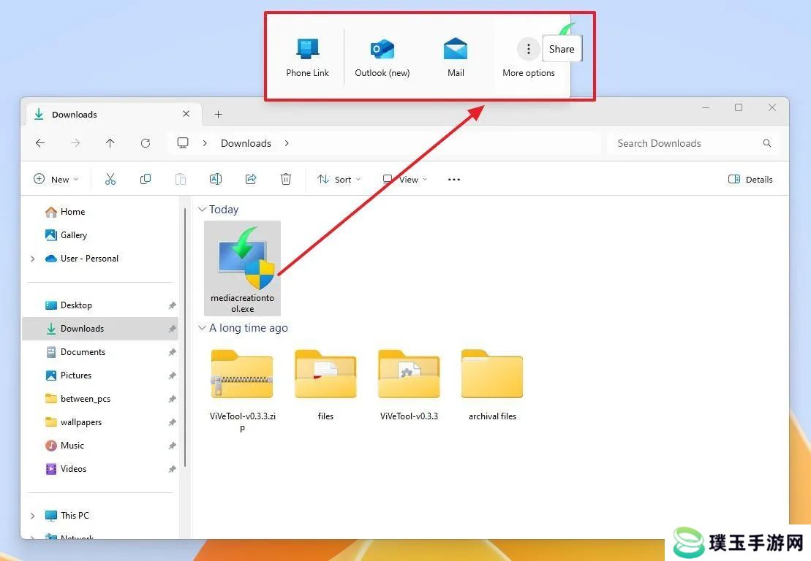This screenshot has width=811, height=561.
Task: Collapse the Today group
Action: coord(203,209)
